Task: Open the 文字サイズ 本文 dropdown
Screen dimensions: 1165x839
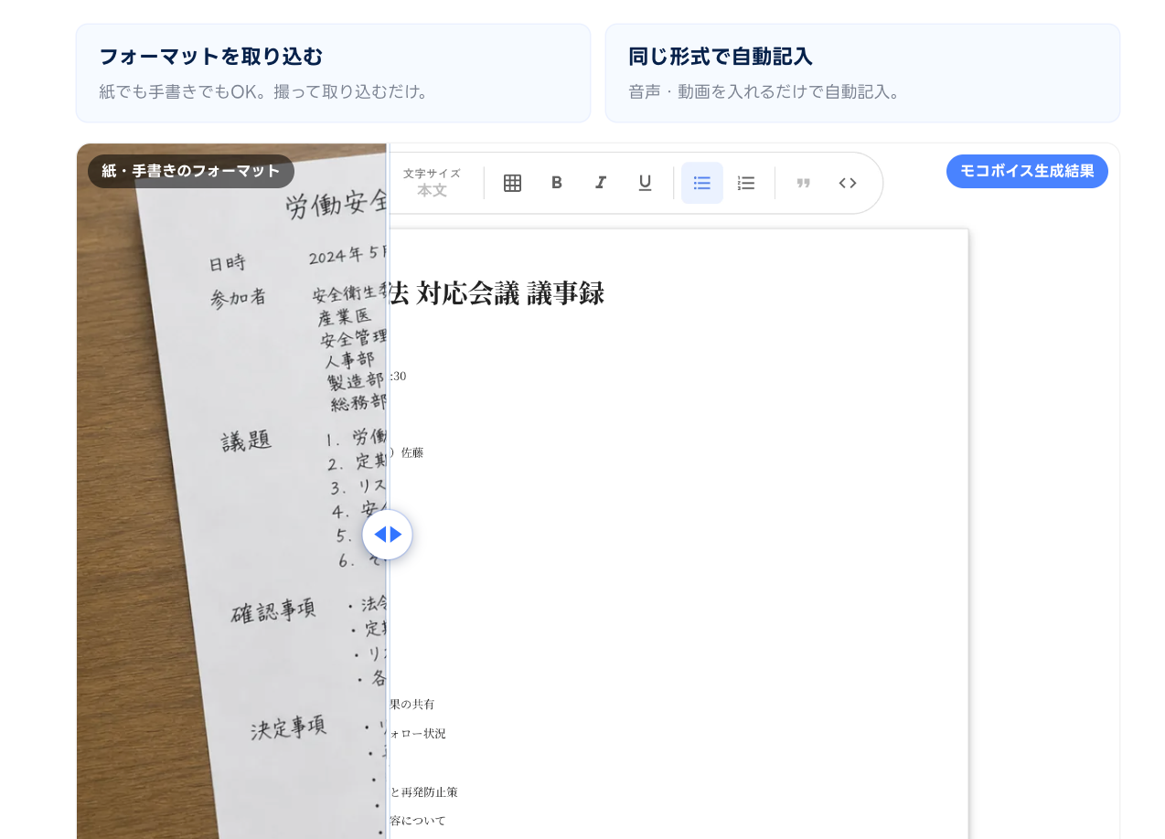Action: click(432, 183)
